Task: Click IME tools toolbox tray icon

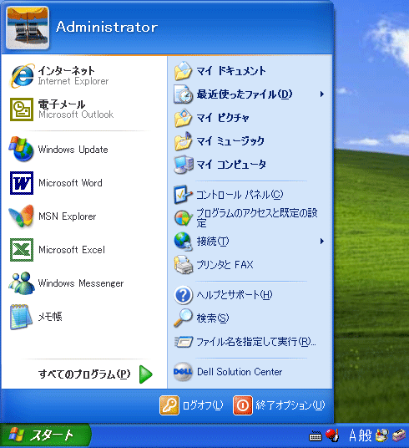Action: pos(399,435)
